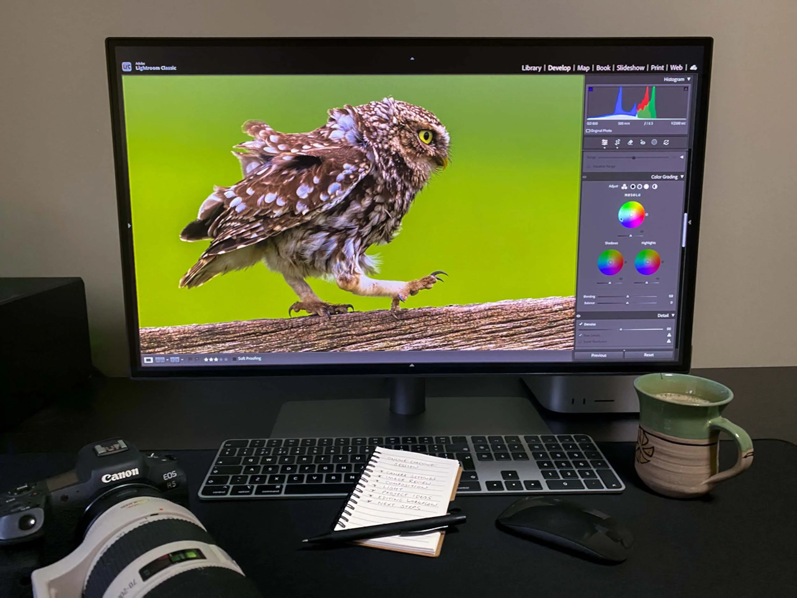Screen dimensions: 797x598
Task: Click the Balance slider handle
Action: pos(627,303)
